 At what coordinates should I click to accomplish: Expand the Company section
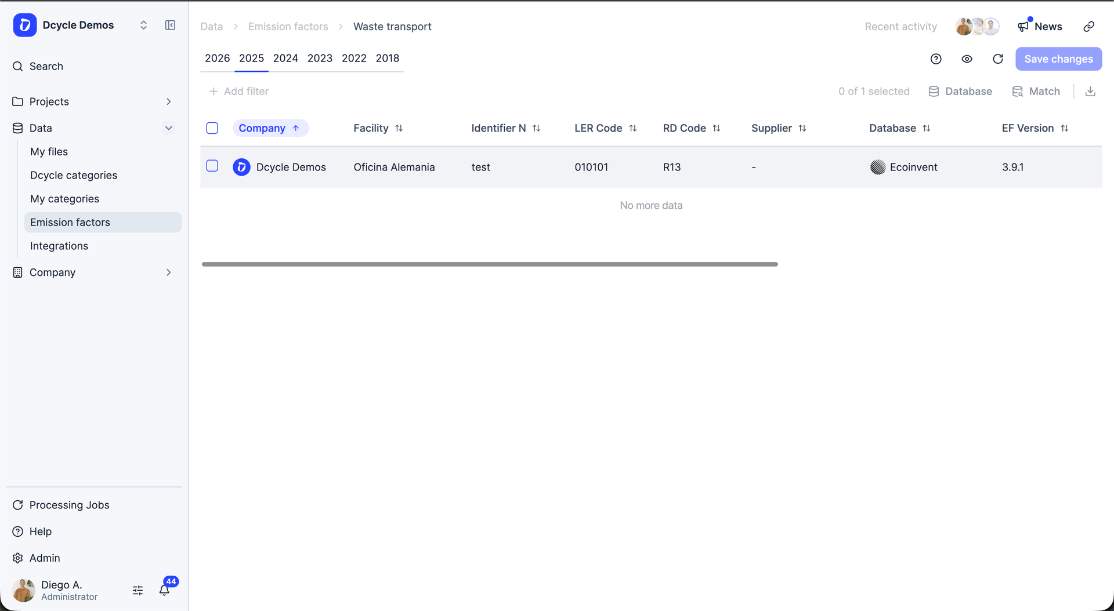click(169, 272)
